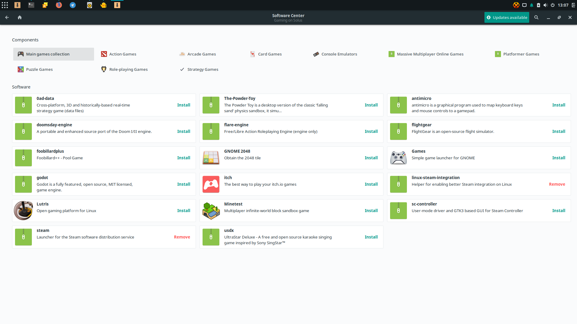Screen dimensions: 577x324
Task: Install godot game engine
Action: [x=184, y=184]
